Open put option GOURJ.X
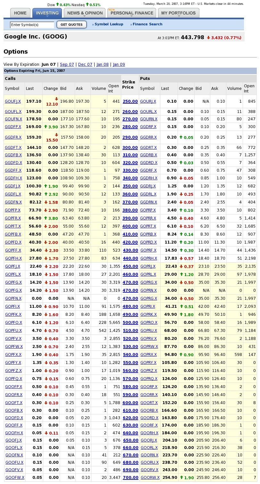Viewport: 260px width, 484px height. 148,101
